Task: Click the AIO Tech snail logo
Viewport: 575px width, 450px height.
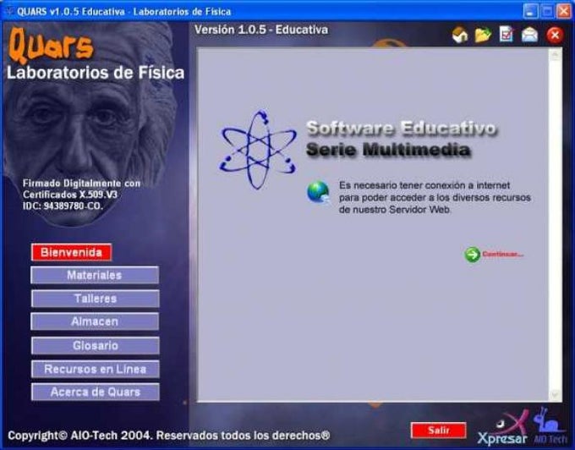Action: coord(550,426)
